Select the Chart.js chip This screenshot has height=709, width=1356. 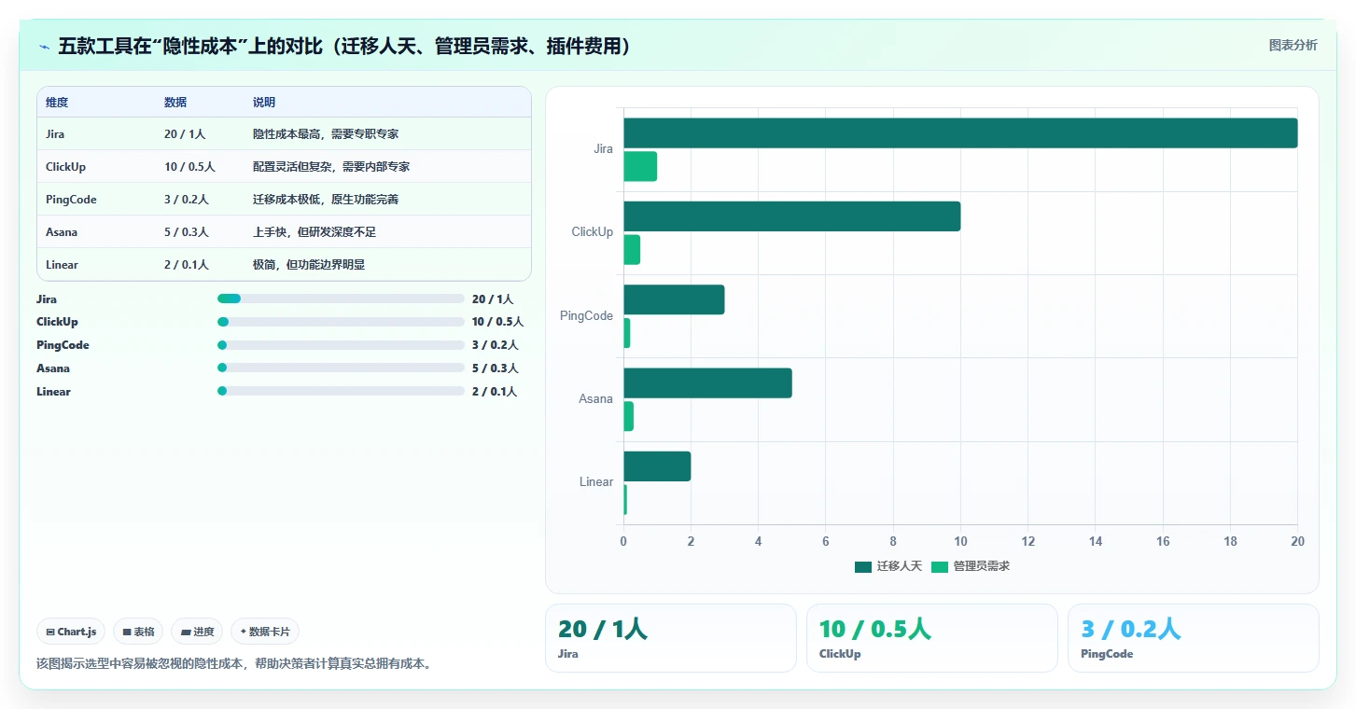[x=72, y=632]
